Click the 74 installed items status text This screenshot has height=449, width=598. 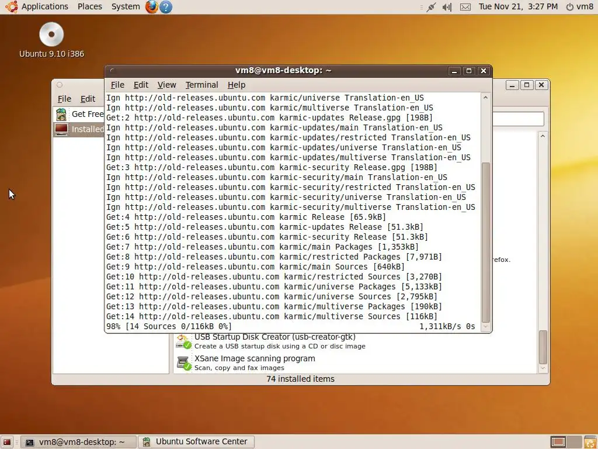click(x=301, y=379)
